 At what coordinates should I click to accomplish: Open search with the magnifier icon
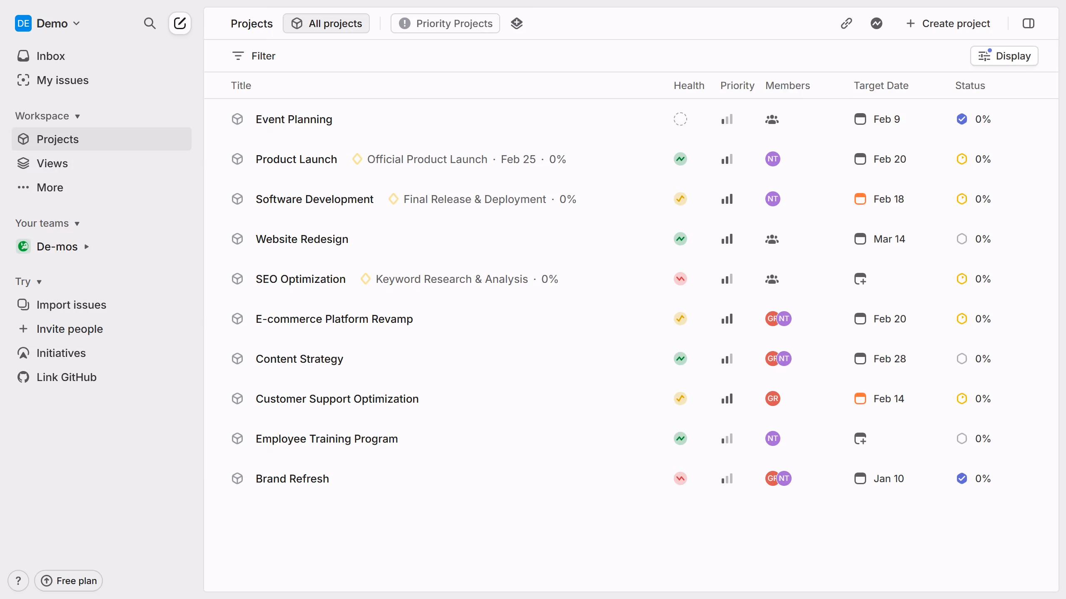coord(149,23)
